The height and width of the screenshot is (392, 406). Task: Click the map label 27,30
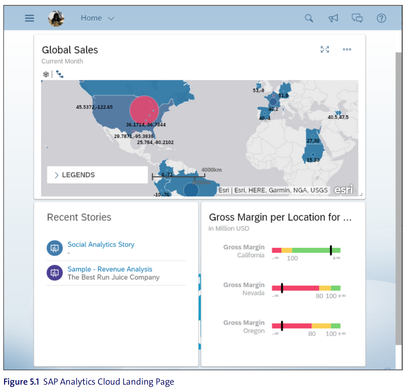pyautogui.click(x=313, y=141)
